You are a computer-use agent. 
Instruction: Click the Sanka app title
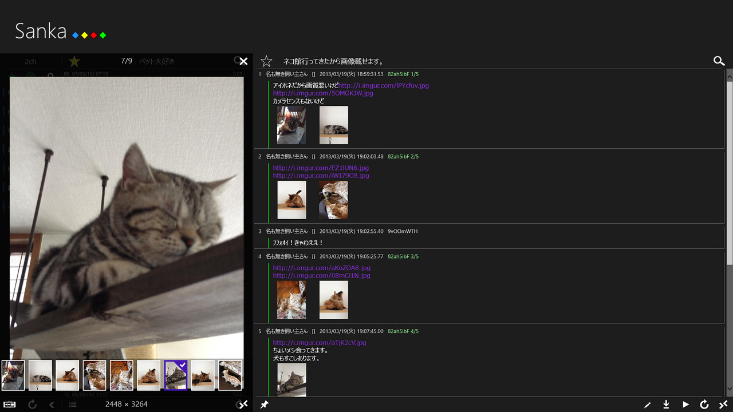click(41, 31)
